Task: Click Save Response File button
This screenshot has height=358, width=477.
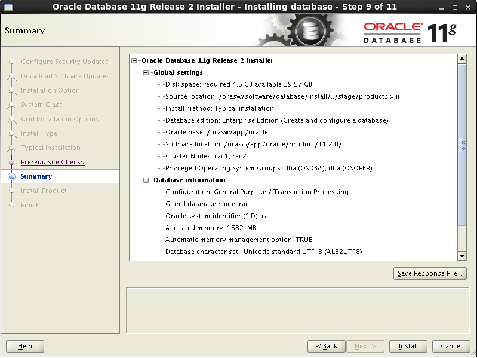Action: click(430, 273)
